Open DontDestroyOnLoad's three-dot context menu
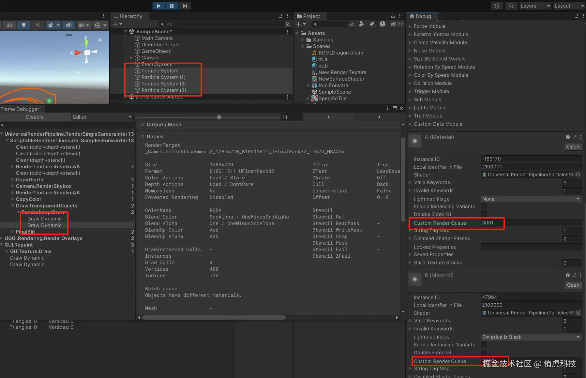Screen dimensions: 586x378 pyautogui.click(x=287, y=97)
